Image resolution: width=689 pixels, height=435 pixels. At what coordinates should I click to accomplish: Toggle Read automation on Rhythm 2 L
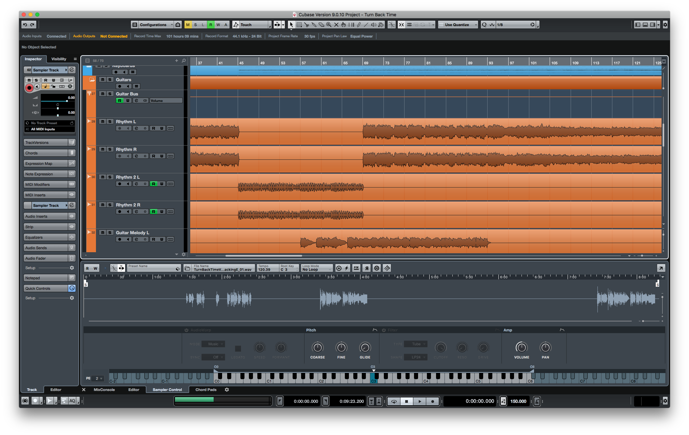click(154, 184)
